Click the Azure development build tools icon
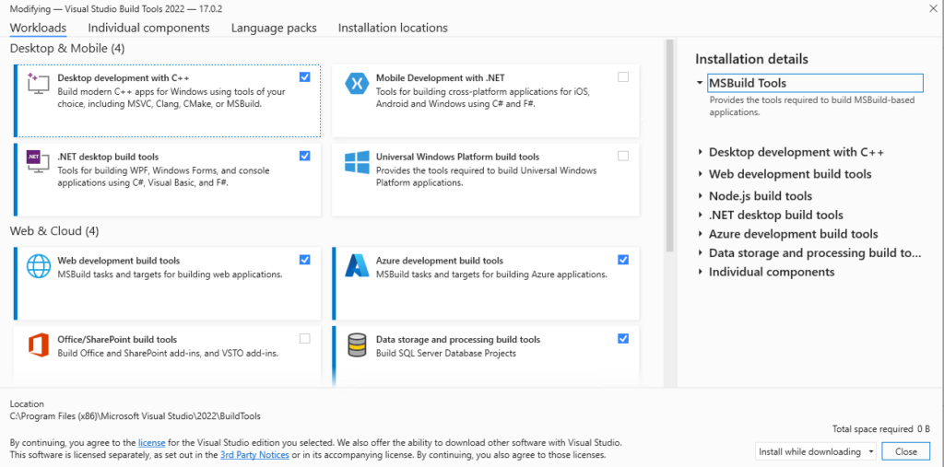Image resolution: width=944 pixels, height=467 pixels. [356, 266]
